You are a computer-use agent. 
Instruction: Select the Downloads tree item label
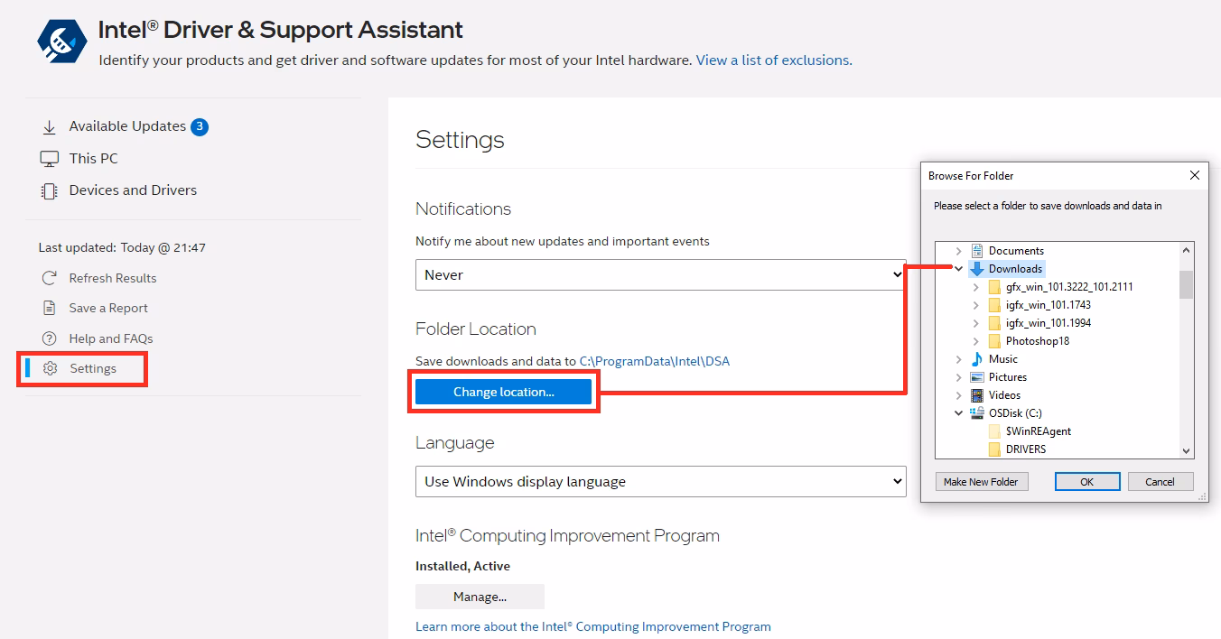pos(1015,269)
